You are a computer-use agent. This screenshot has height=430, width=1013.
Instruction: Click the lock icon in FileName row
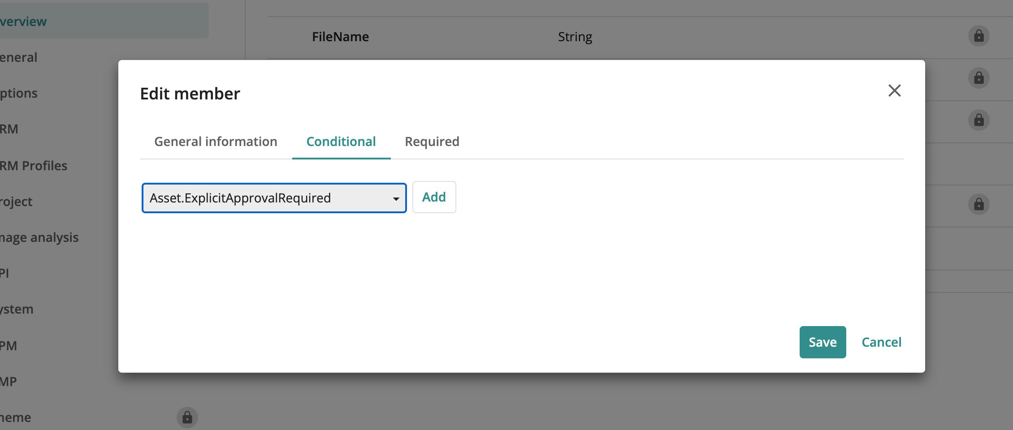(x=978, y=36)
